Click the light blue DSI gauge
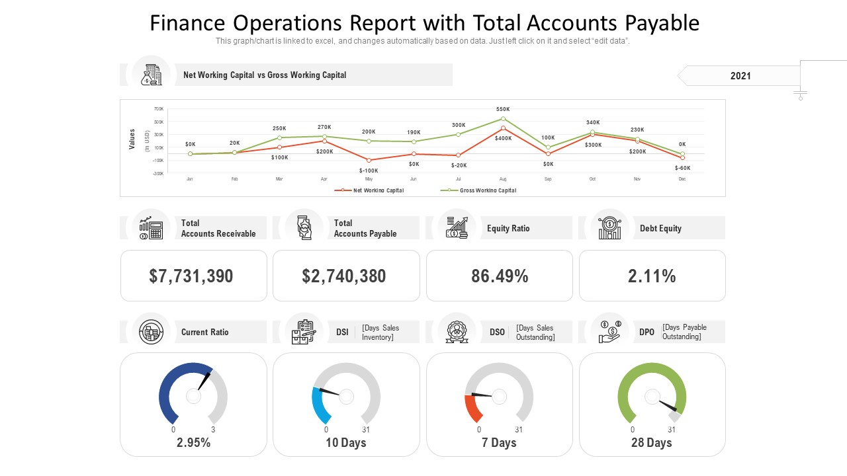847x476 pixels. pyautogui.click(x=346, y=394)
